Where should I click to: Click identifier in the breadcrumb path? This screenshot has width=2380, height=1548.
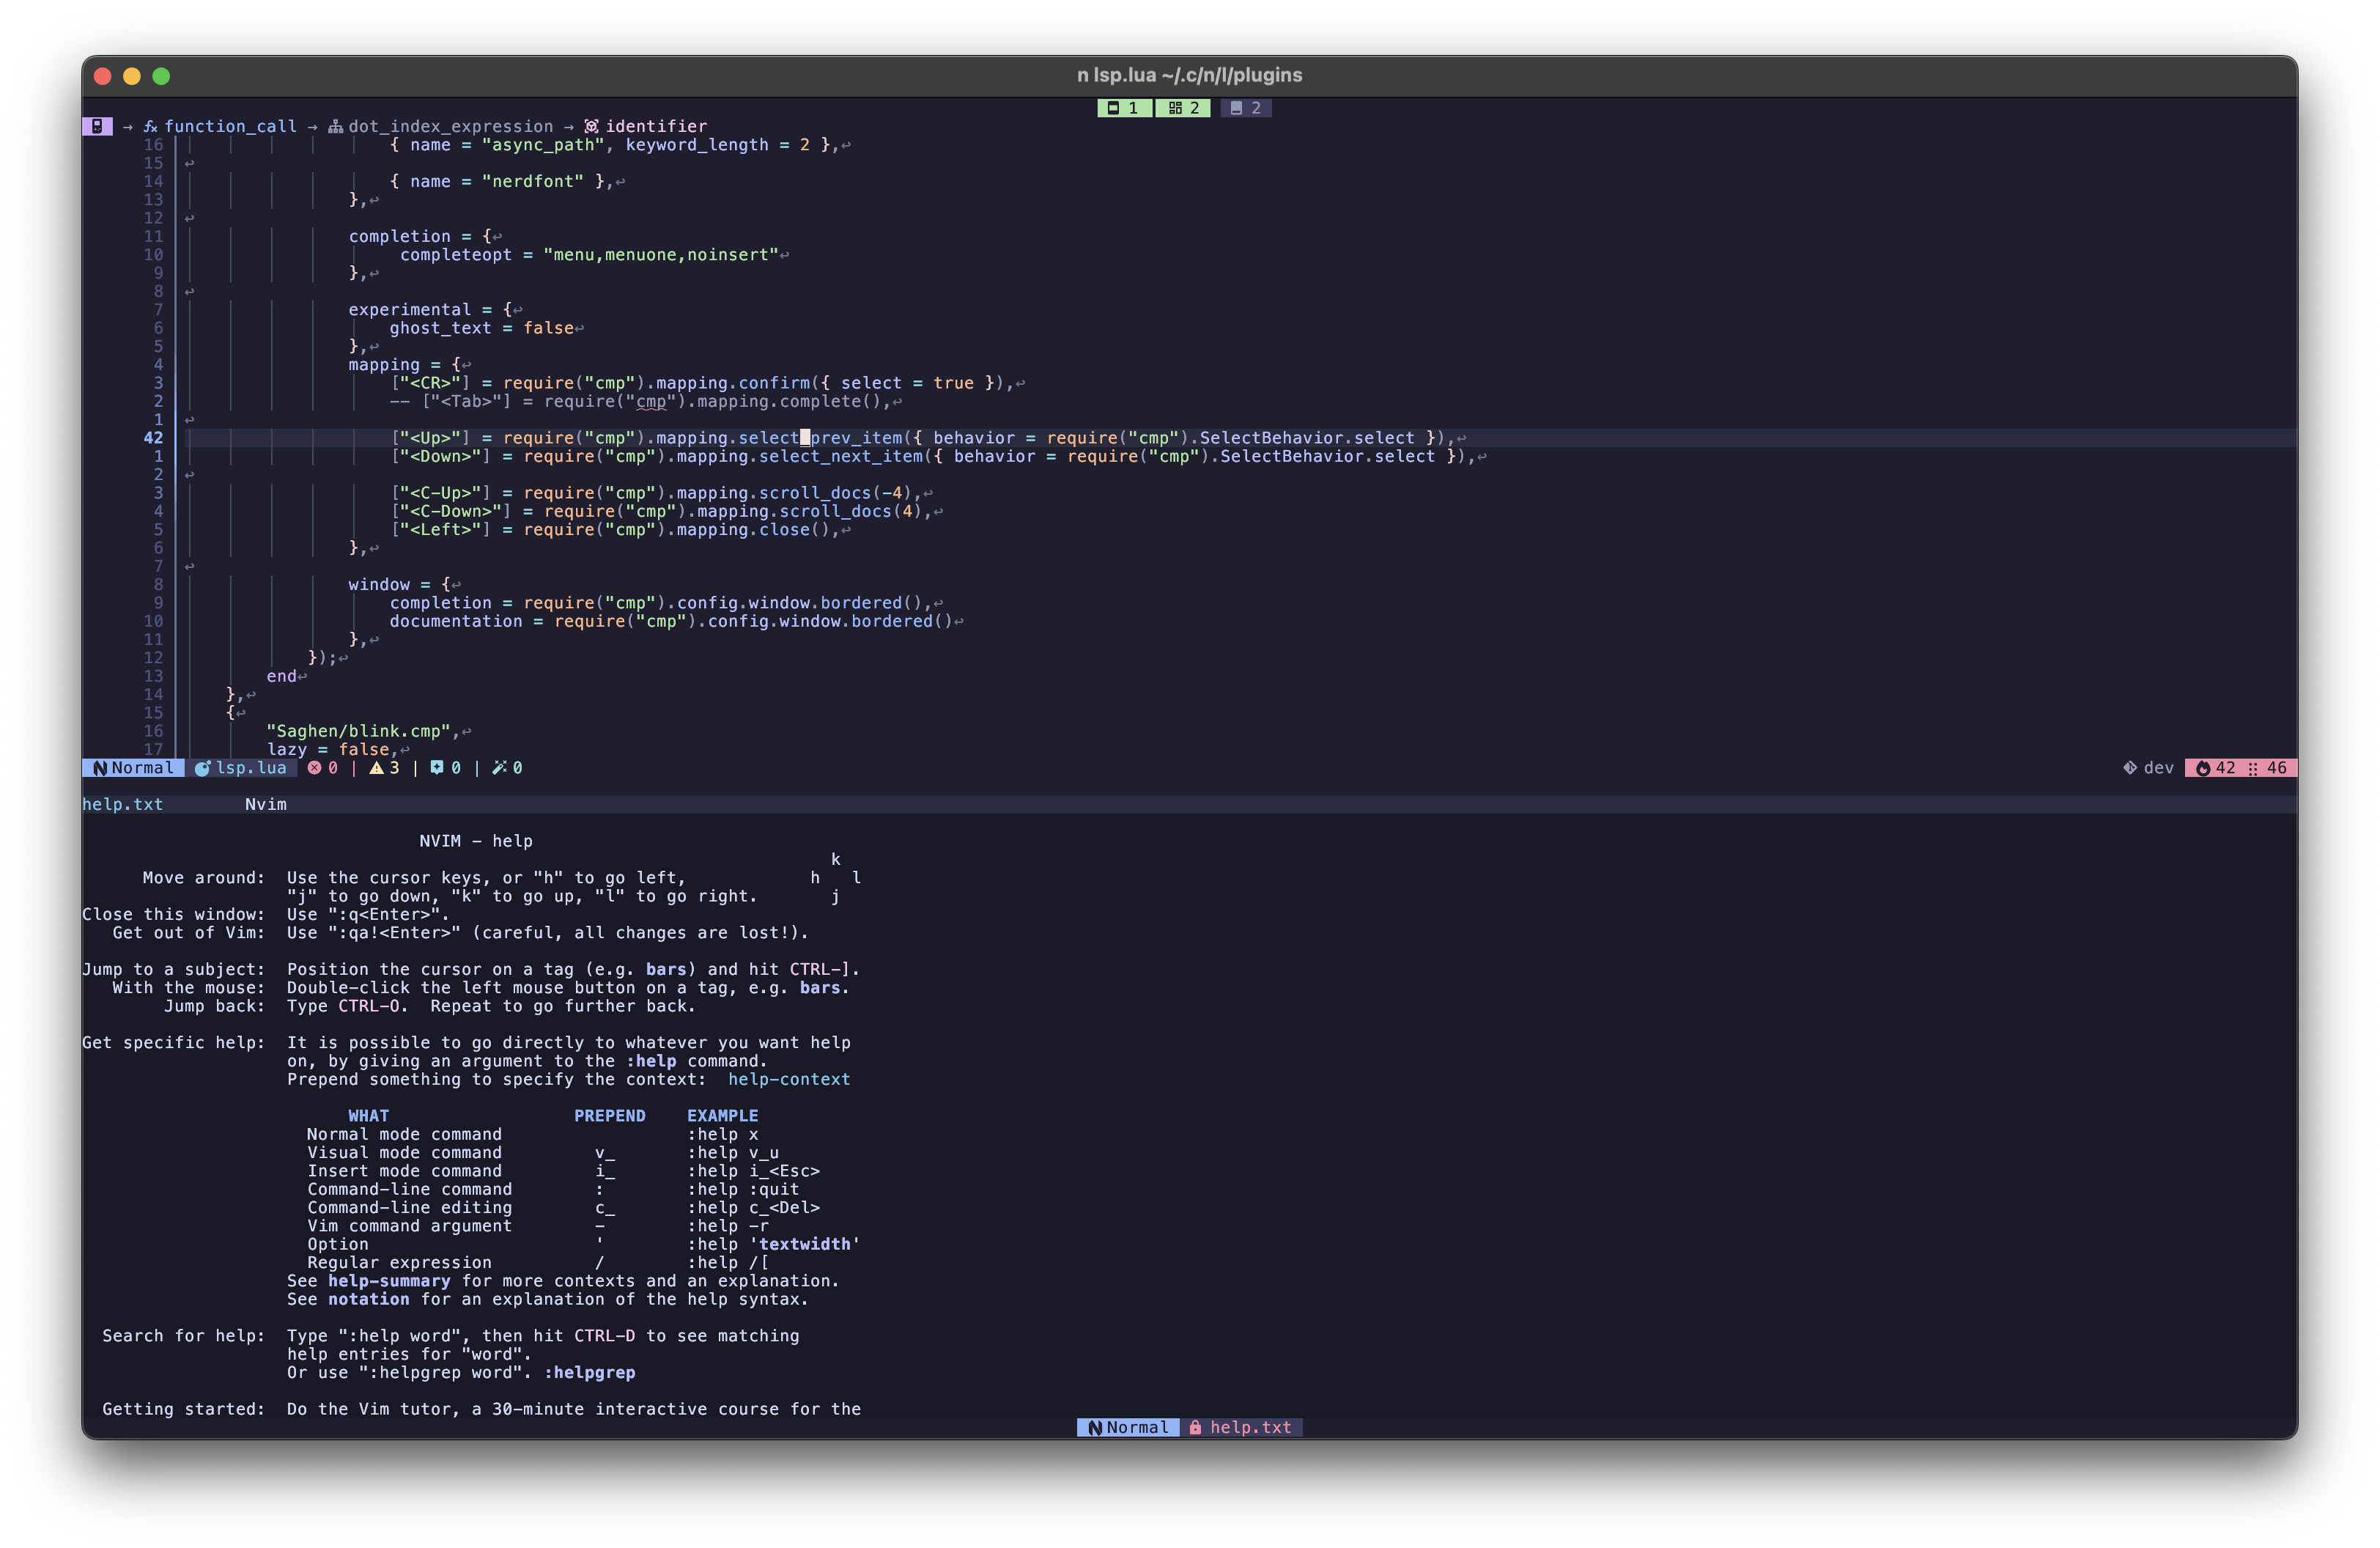(656, 126)
